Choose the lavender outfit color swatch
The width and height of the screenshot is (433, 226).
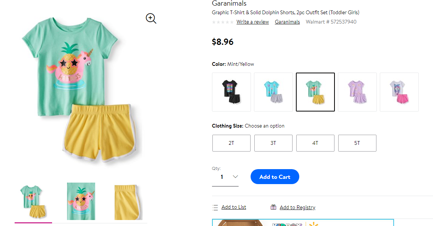pyautogui.click(x=357, y=92)
